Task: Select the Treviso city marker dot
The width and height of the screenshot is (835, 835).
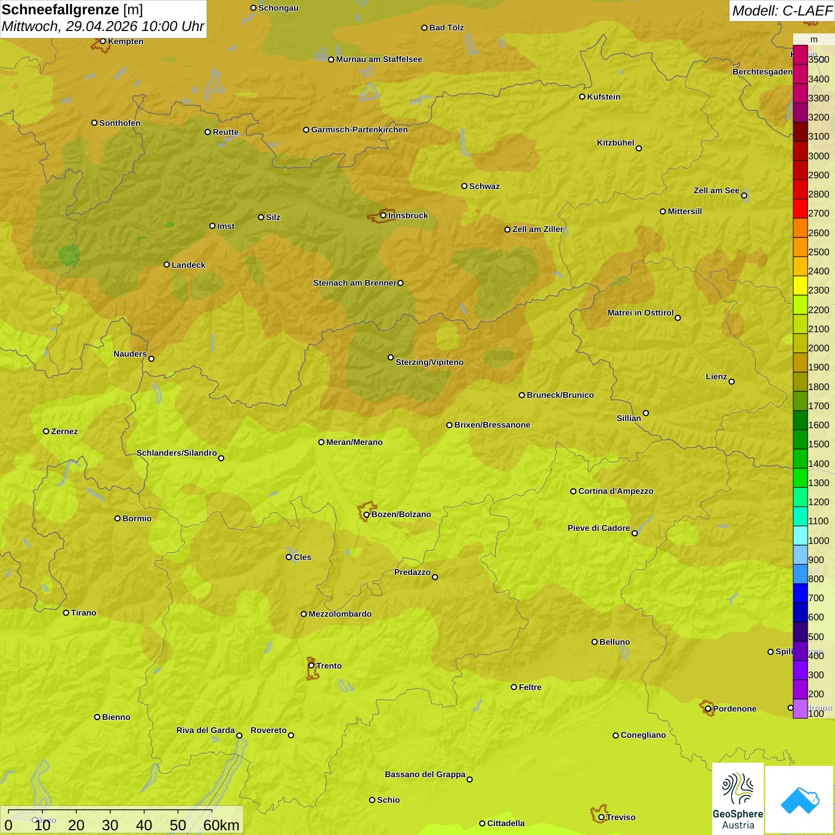Action: click(601, 817)
